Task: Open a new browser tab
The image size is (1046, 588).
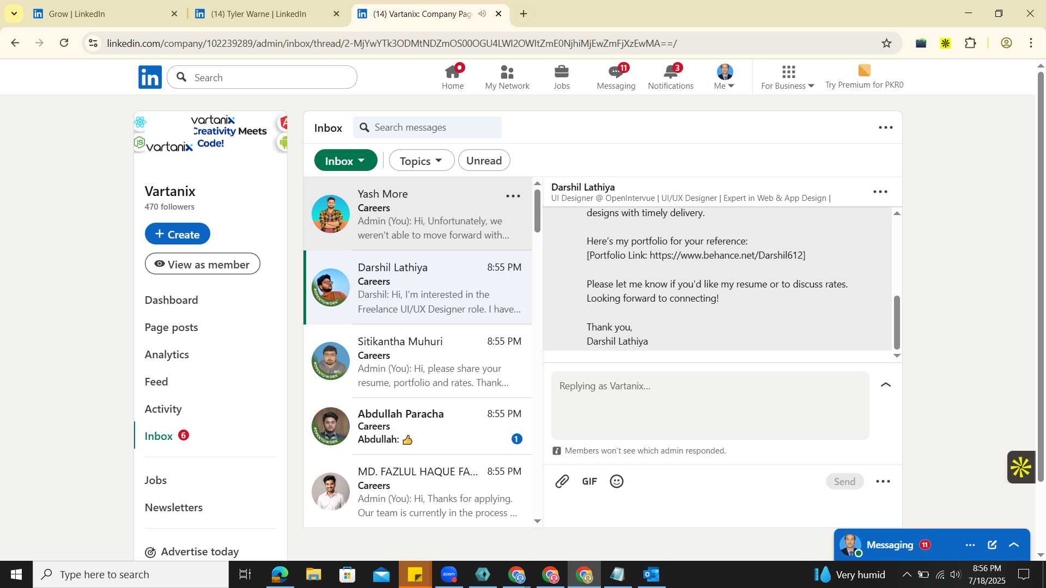Action: 524,14
